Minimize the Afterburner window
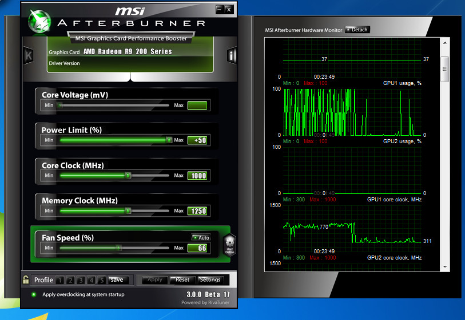 220,10
